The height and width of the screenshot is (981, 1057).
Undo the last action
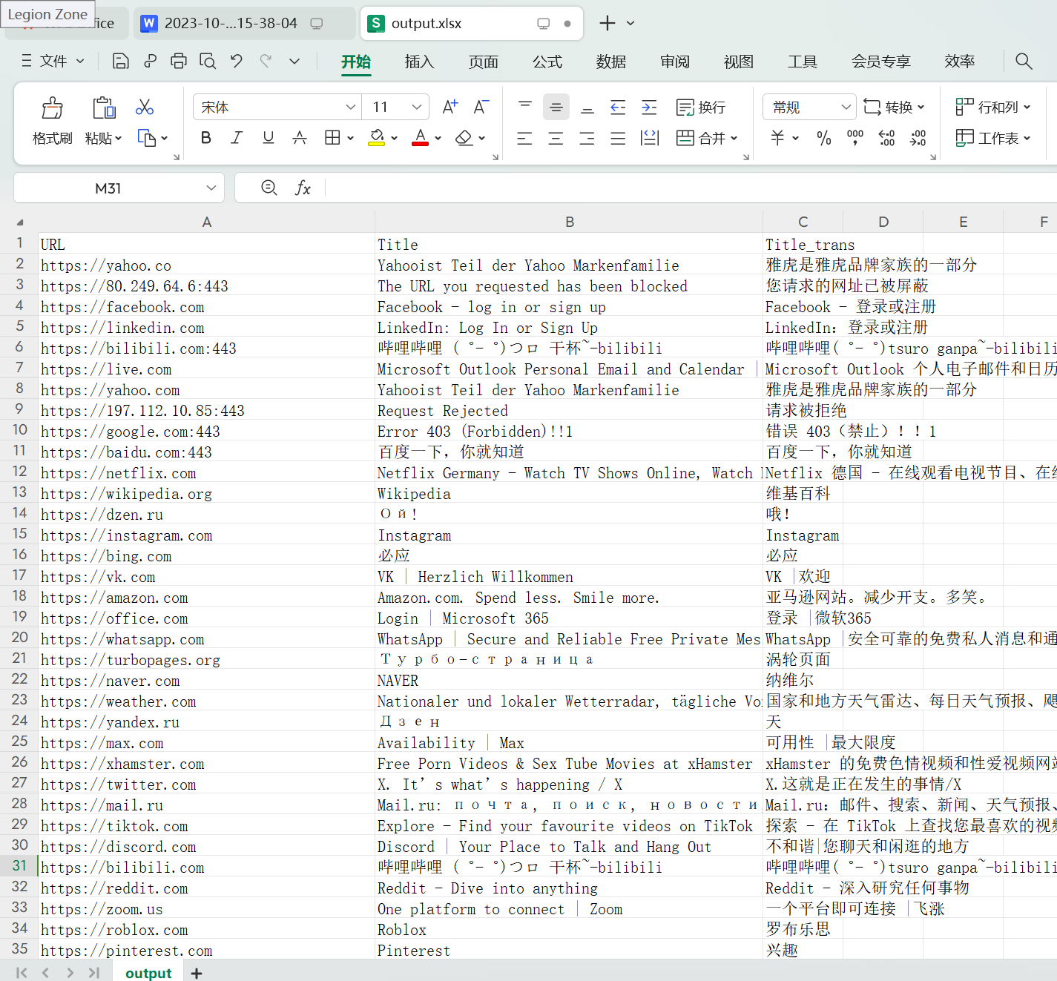coord(236,62)
